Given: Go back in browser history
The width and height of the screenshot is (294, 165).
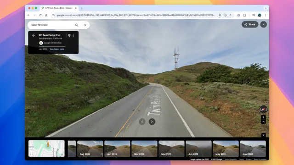Looking at the screenshot, I should click(x=28, y=15).
